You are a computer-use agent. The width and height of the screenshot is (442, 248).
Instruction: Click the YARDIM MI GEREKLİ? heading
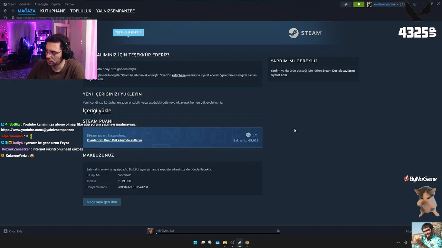(294, 61)
